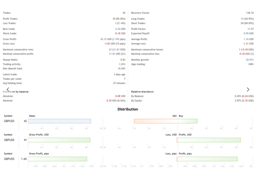Click the GBPUSD Gross Profit USD bar

[x=59, y=140]
